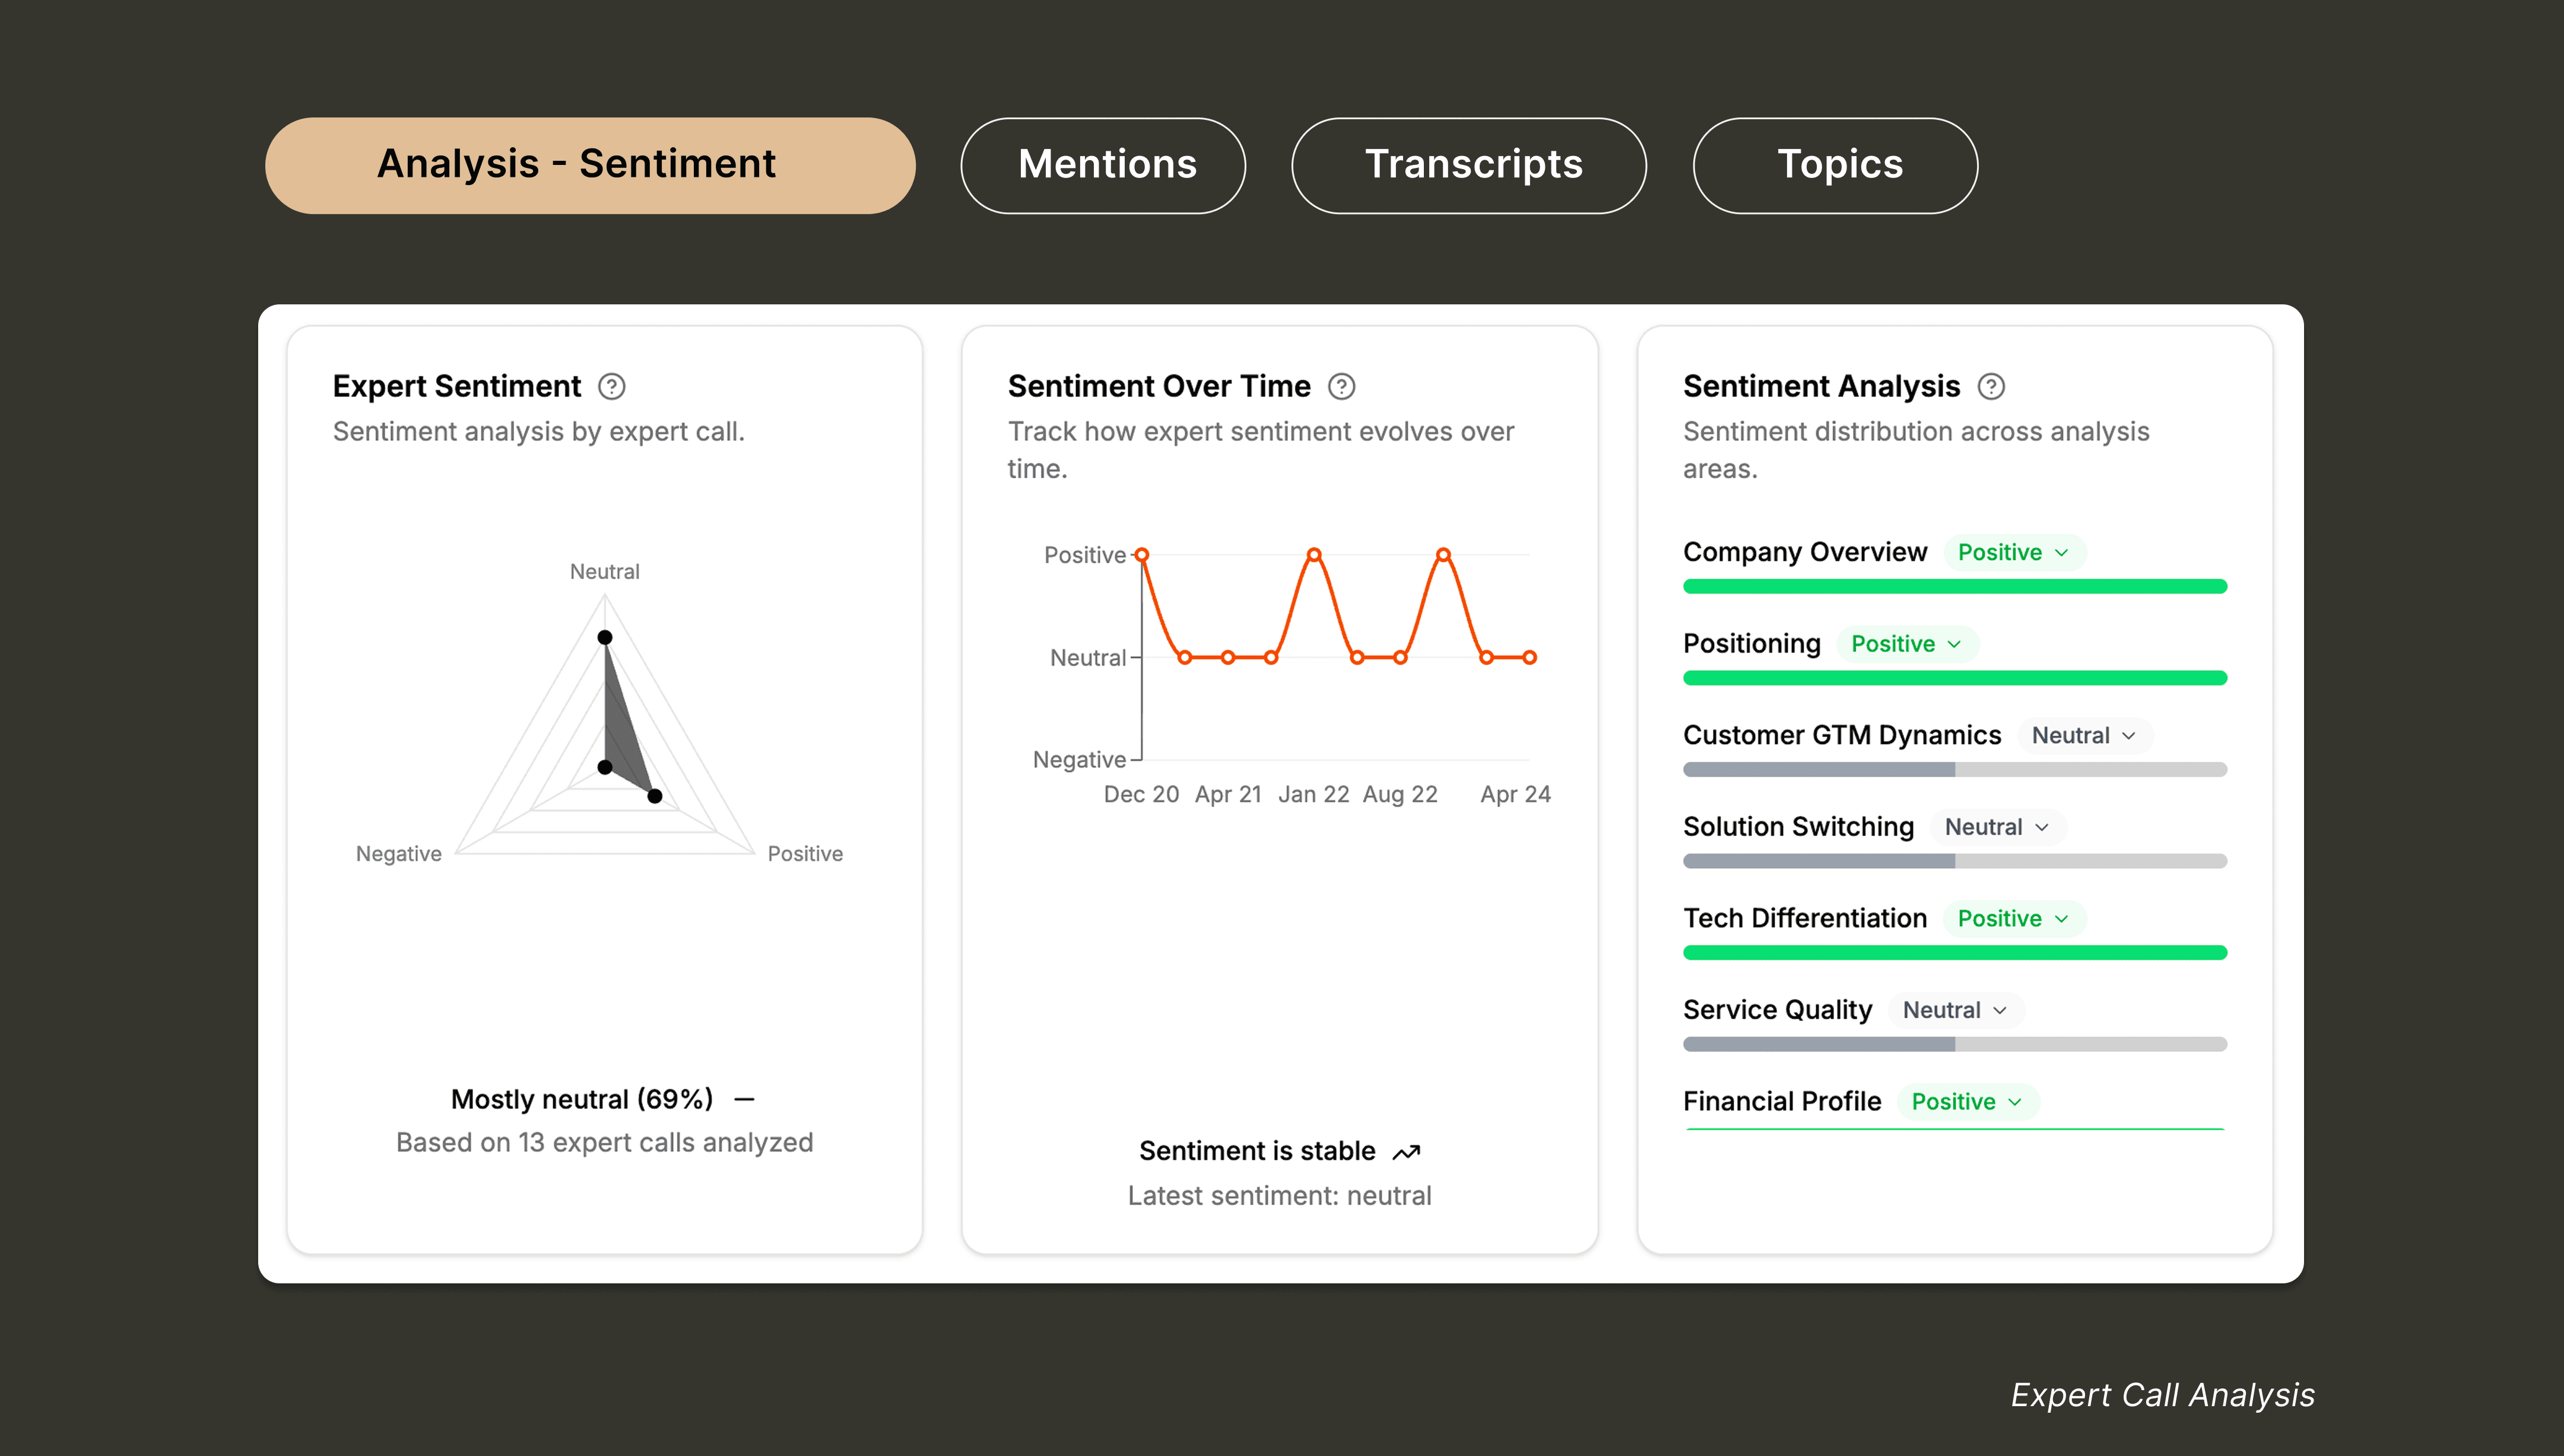2564x1456 pixels.
Task: Open the Transcripts tab
Action: point(1468,166)
